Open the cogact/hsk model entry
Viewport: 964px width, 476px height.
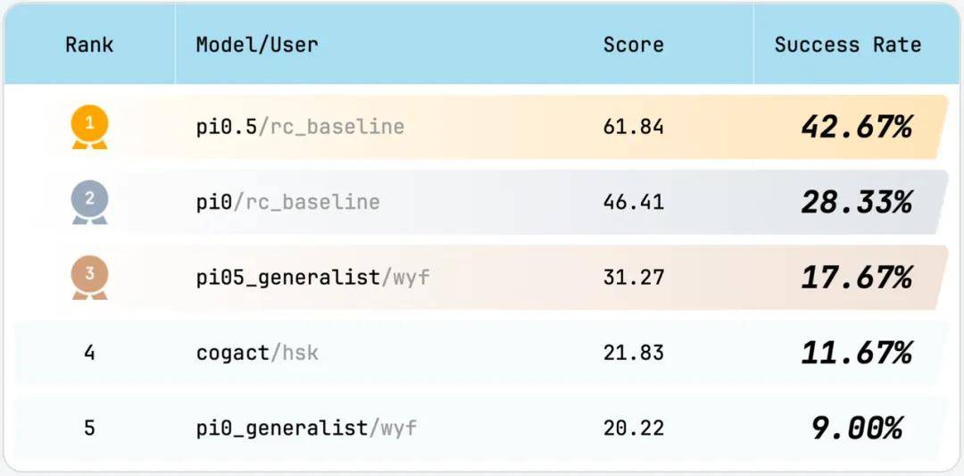[x=257, y=353]
